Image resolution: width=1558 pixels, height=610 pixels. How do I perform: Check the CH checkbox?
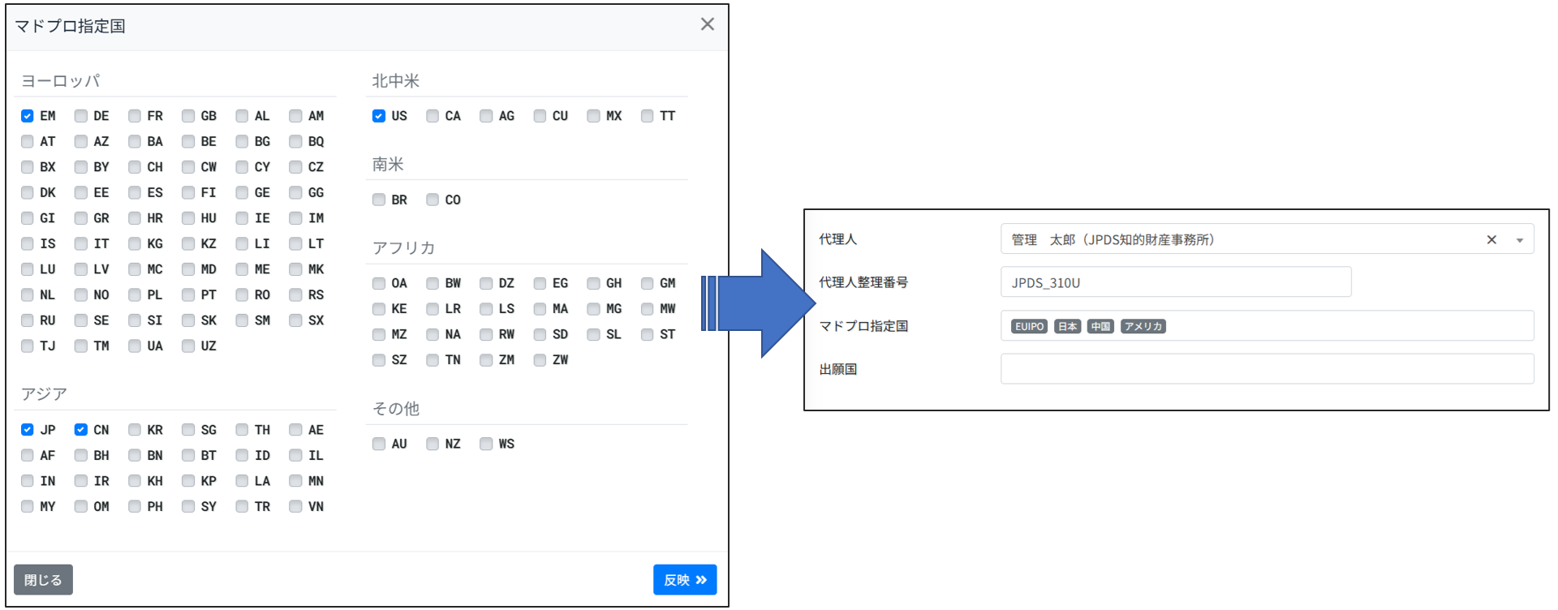tap(135, 167)
